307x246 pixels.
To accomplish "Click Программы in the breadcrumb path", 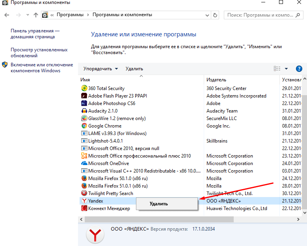I will click(x=70, y=15).
